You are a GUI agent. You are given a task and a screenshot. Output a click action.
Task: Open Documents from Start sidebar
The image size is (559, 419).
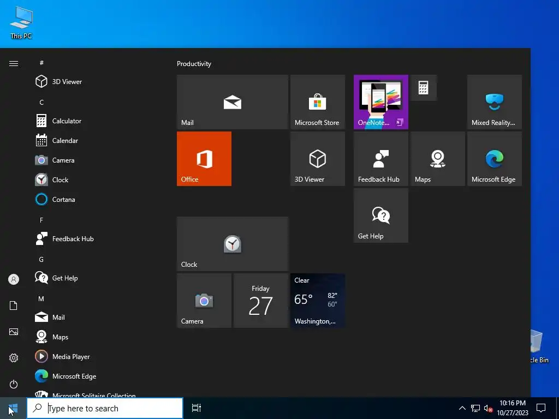point(14,306)
